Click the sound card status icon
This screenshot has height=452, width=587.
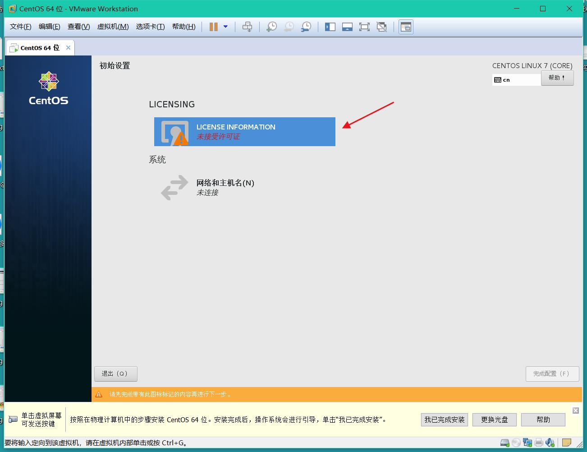click(550, 443)
